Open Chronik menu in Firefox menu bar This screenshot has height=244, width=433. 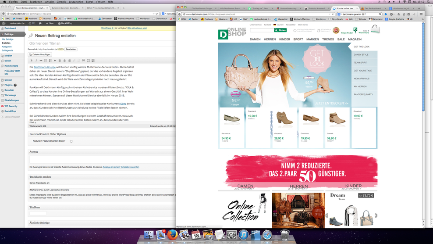61,2
